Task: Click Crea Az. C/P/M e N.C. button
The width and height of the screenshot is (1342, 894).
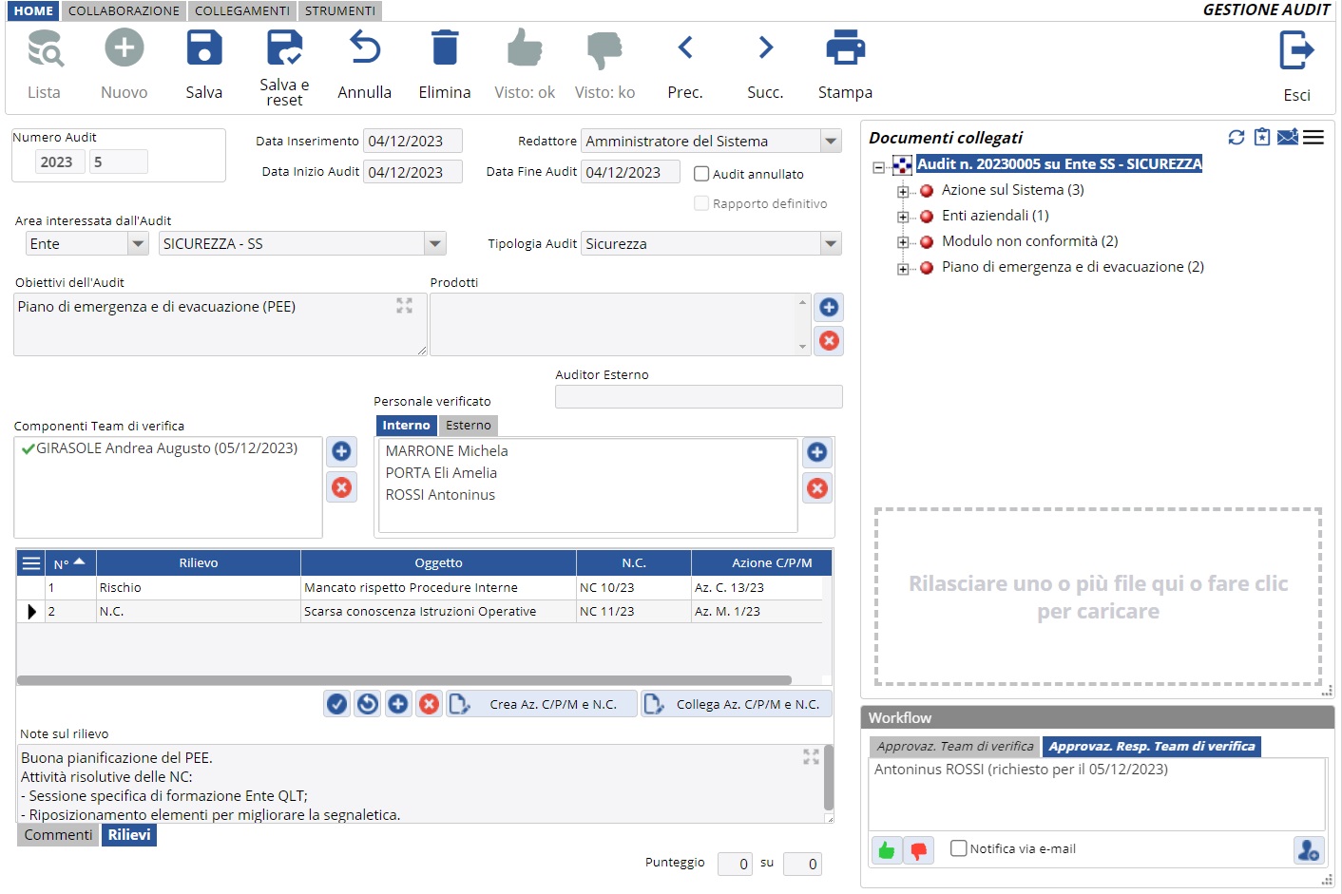Action: [542, 704]
